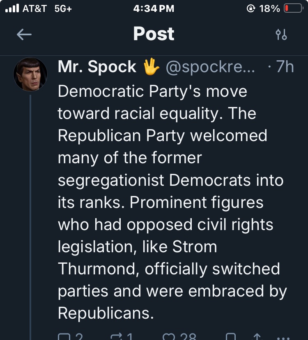Open the three-dot more options menu
The image size is (308, 340).
[x=284, y=338]
